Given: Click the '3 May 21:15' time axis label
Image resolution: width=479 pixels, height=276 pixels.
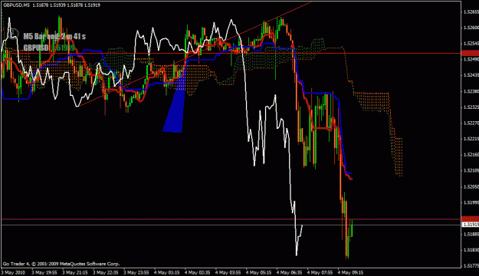Looking at the screenshot, I should [x=75, y=272].
